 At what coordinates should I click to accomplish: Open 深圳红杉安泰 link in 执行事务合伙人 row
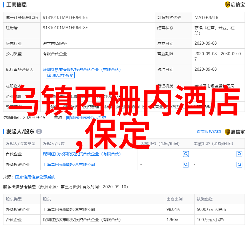[x=82, y=70]
